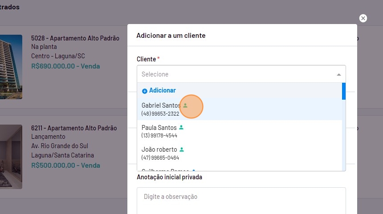Open the 6211 - Apartamento Alto Padrão title
Screen dimensions: 383x214
74,128
